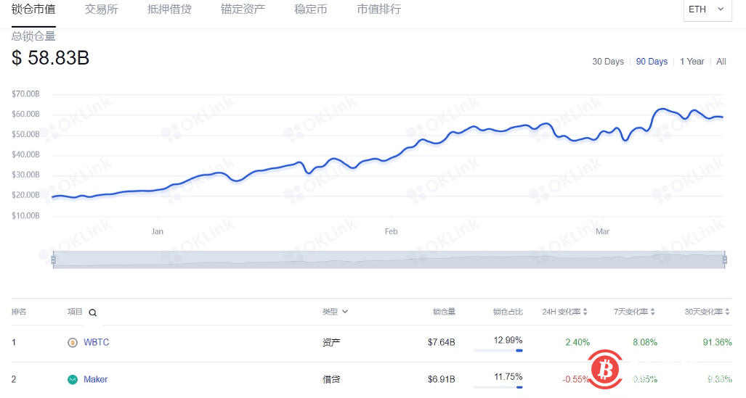Screen dimensions: 746x398
Task: Click the WBTC coin icon
Action: coord(73,342)
